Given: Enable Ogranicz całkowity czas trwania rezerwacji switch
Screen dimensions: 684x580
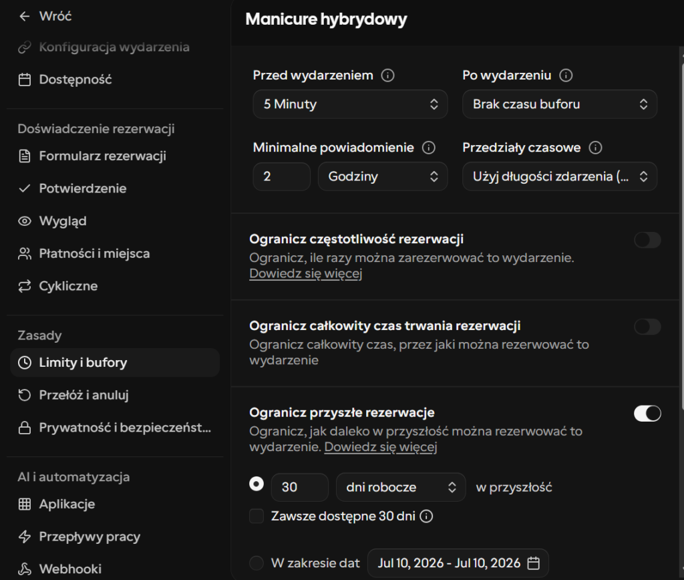Looking at the screenshot, I should point(647,327).
